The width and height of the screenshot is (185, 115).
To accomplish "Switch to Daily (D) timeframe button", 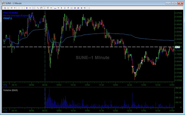I will [82, 8].
